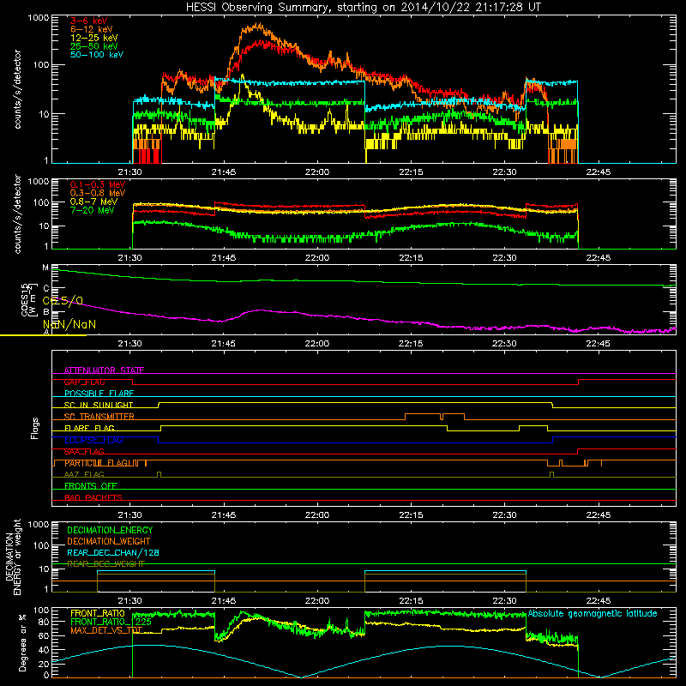Click the FRONT_RATIO legend label
This screenshot has width=686, height=686.
coord(98,613)
